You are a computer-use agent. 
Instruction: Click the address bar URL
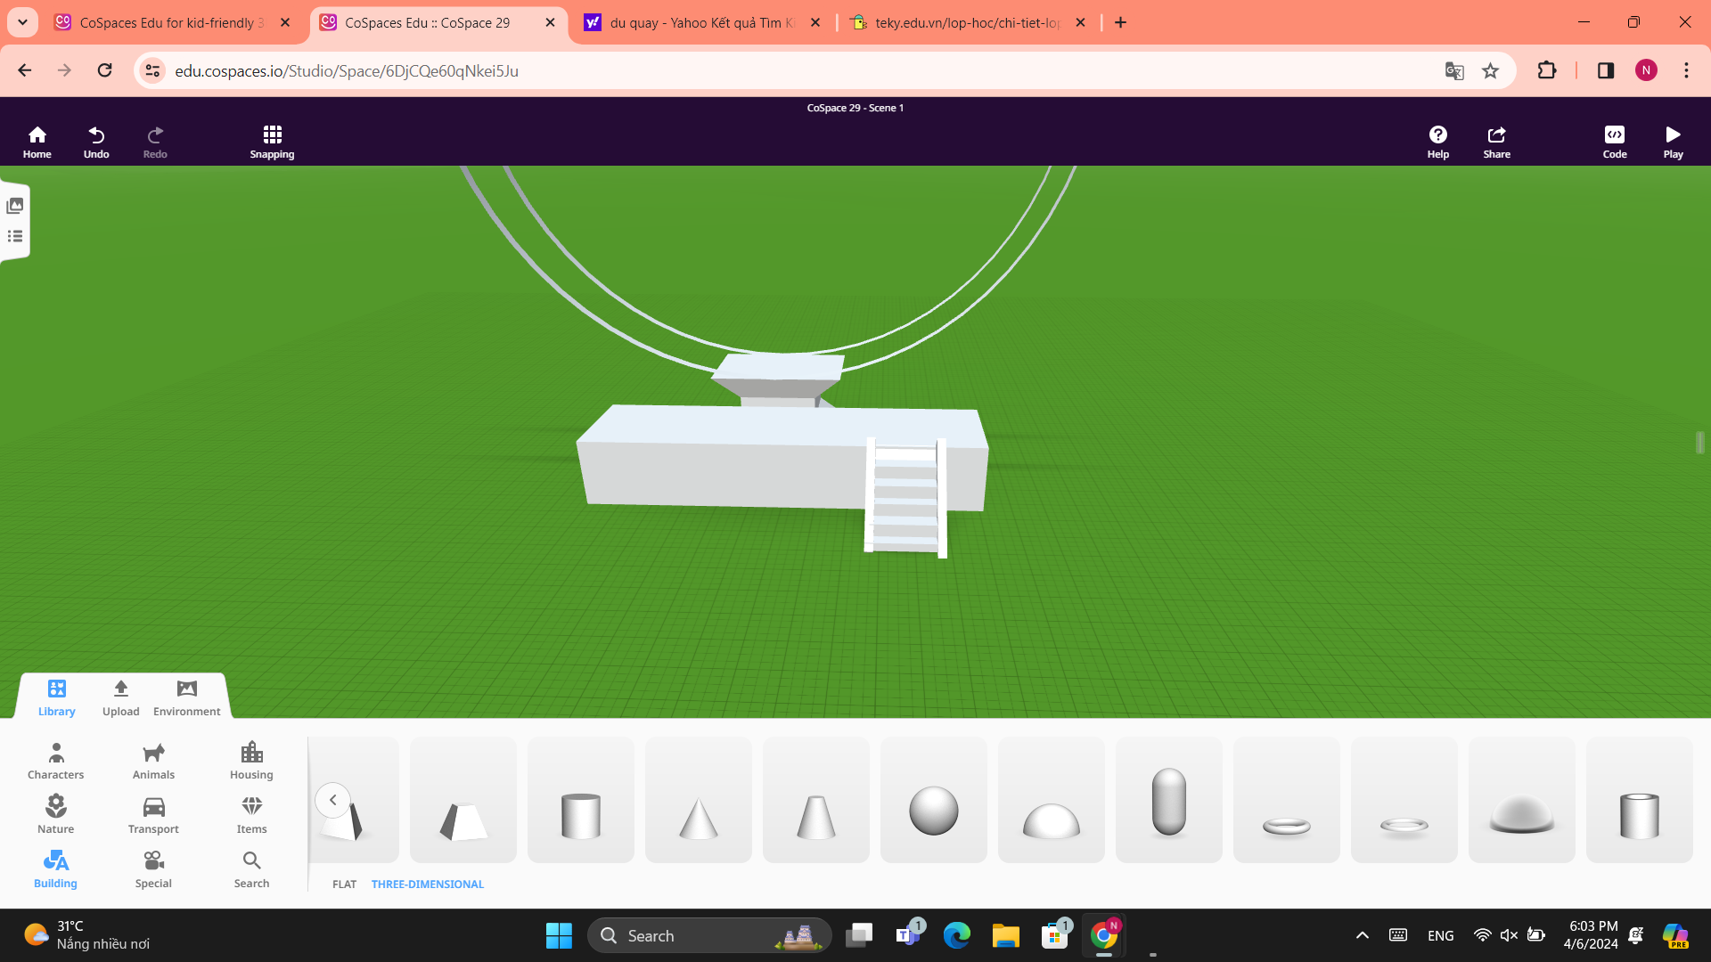[347, 70]
